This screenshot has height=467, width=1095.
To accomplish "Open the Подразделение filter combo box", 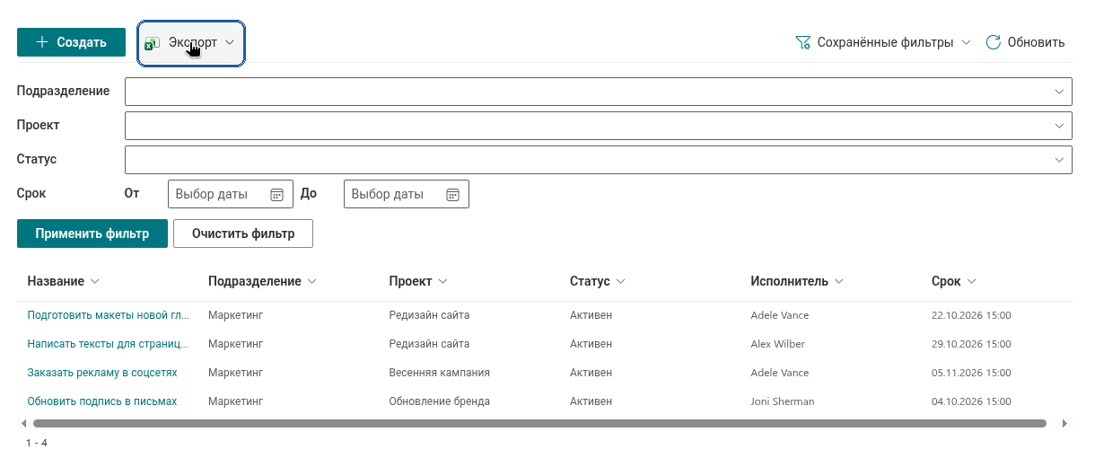I will coord(599,91).
